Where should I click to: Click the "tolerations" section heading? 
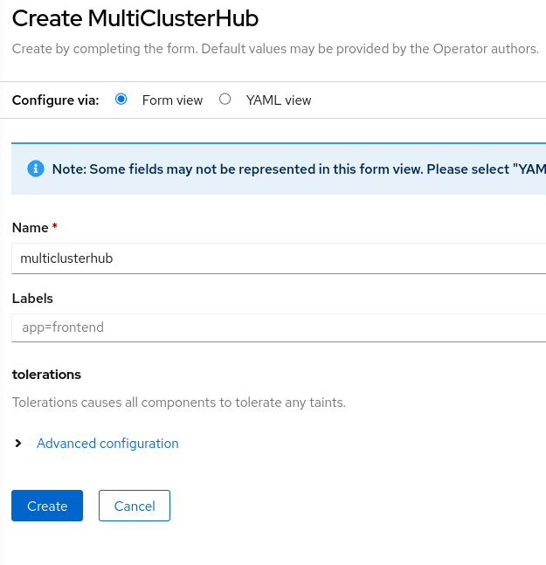tap(46, 374)
